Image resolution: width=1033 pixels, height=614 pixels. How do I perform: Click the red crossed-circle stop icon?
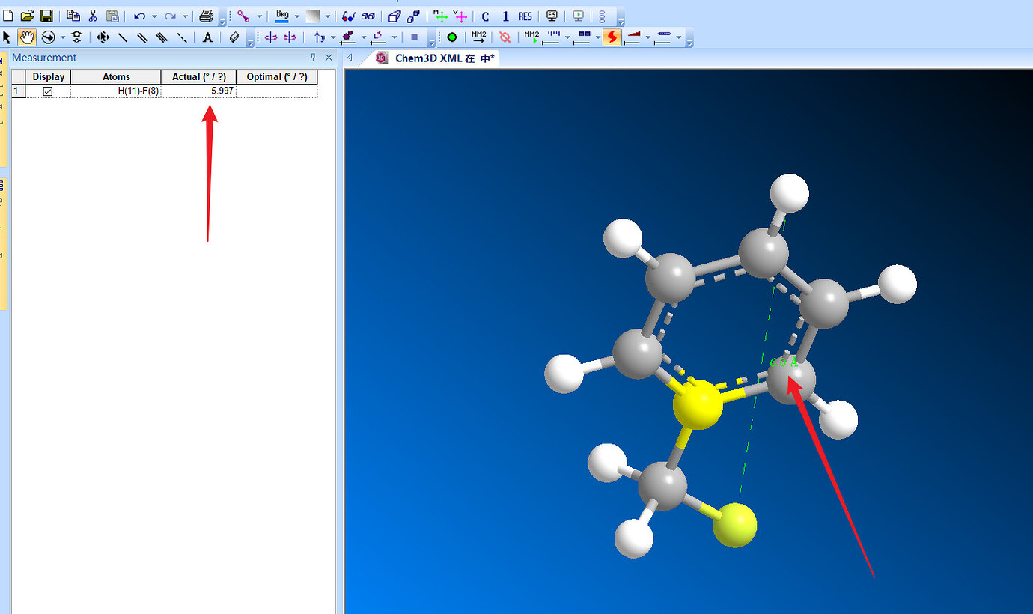(505, 37)
